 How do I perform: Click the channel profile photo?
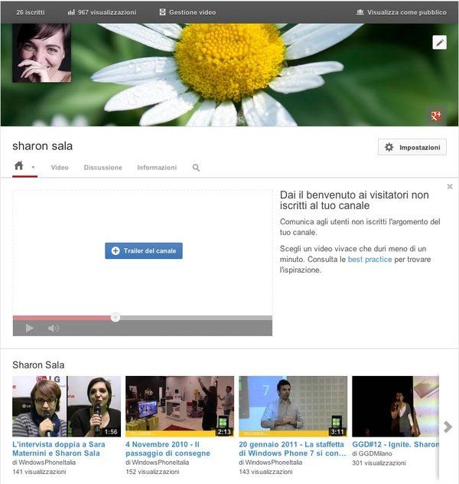pyautogui.click(x=41, y=53)
